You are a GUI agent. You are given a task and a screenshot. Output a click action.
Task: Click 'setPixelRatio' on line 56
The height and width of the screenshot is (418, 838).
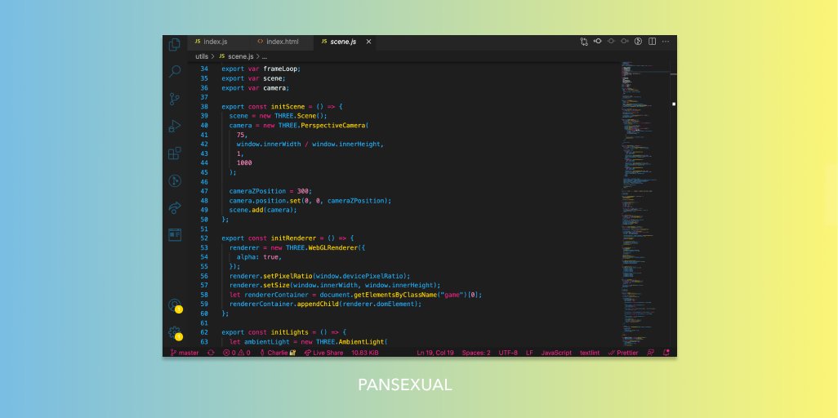288,276
